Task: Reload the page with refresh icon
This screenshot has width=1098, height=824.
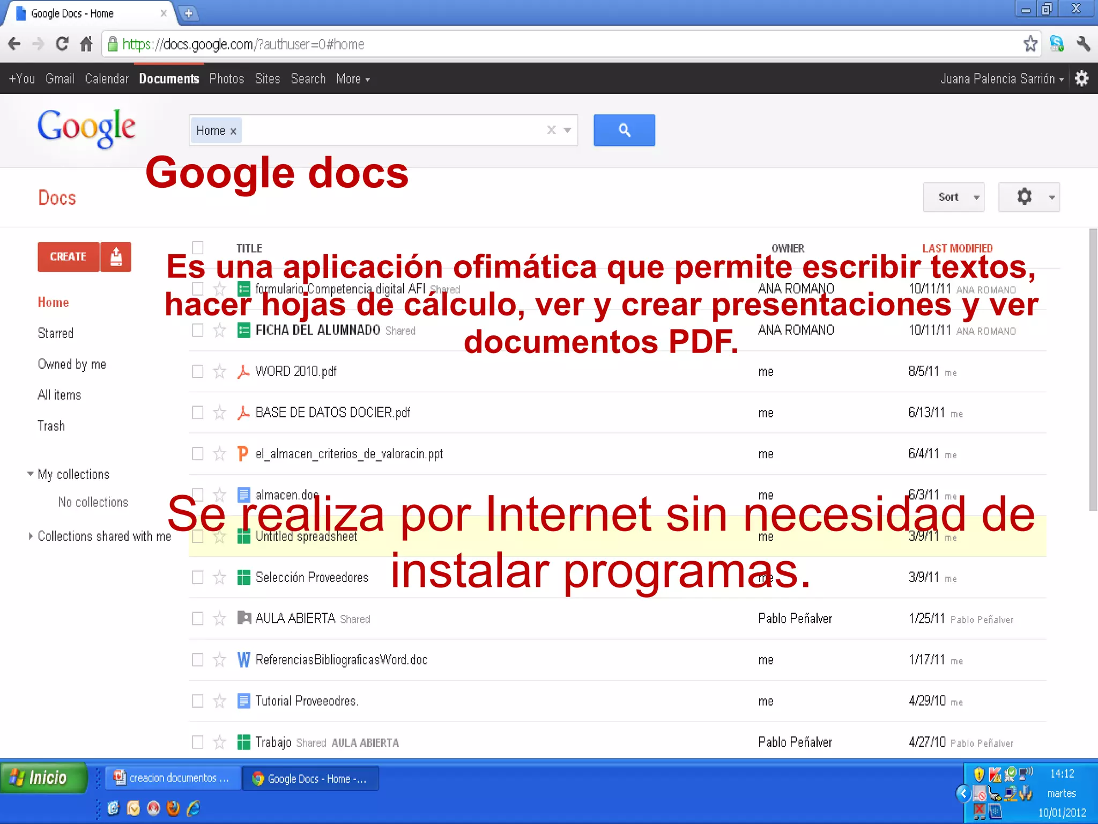Action: pyautogui.click(x=62, y=43)
